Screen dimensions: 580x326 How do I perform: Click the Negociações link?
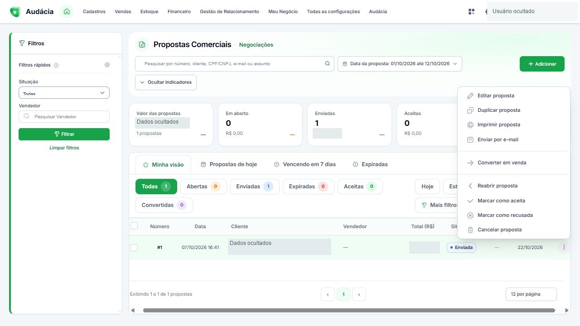point(256,45)
